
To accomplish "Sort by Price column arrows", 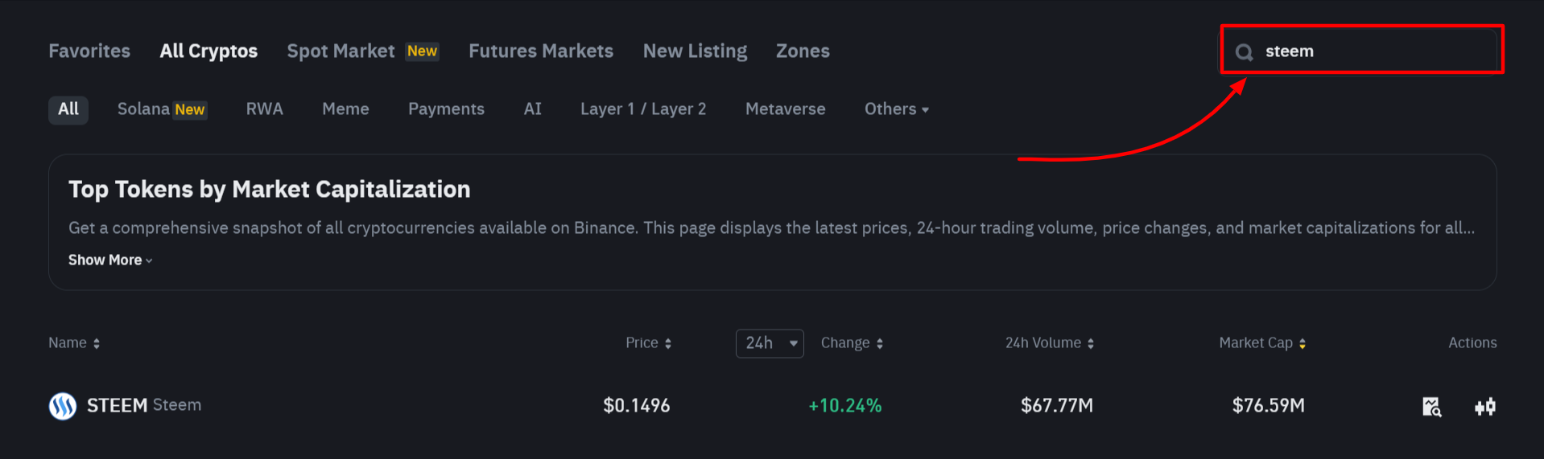I will click(668, 343).
